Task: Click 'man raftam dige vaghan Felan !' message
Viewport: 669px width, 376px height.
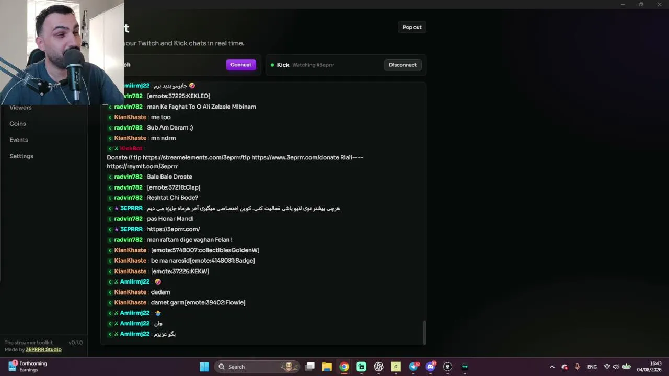Action: coord(190,240)
